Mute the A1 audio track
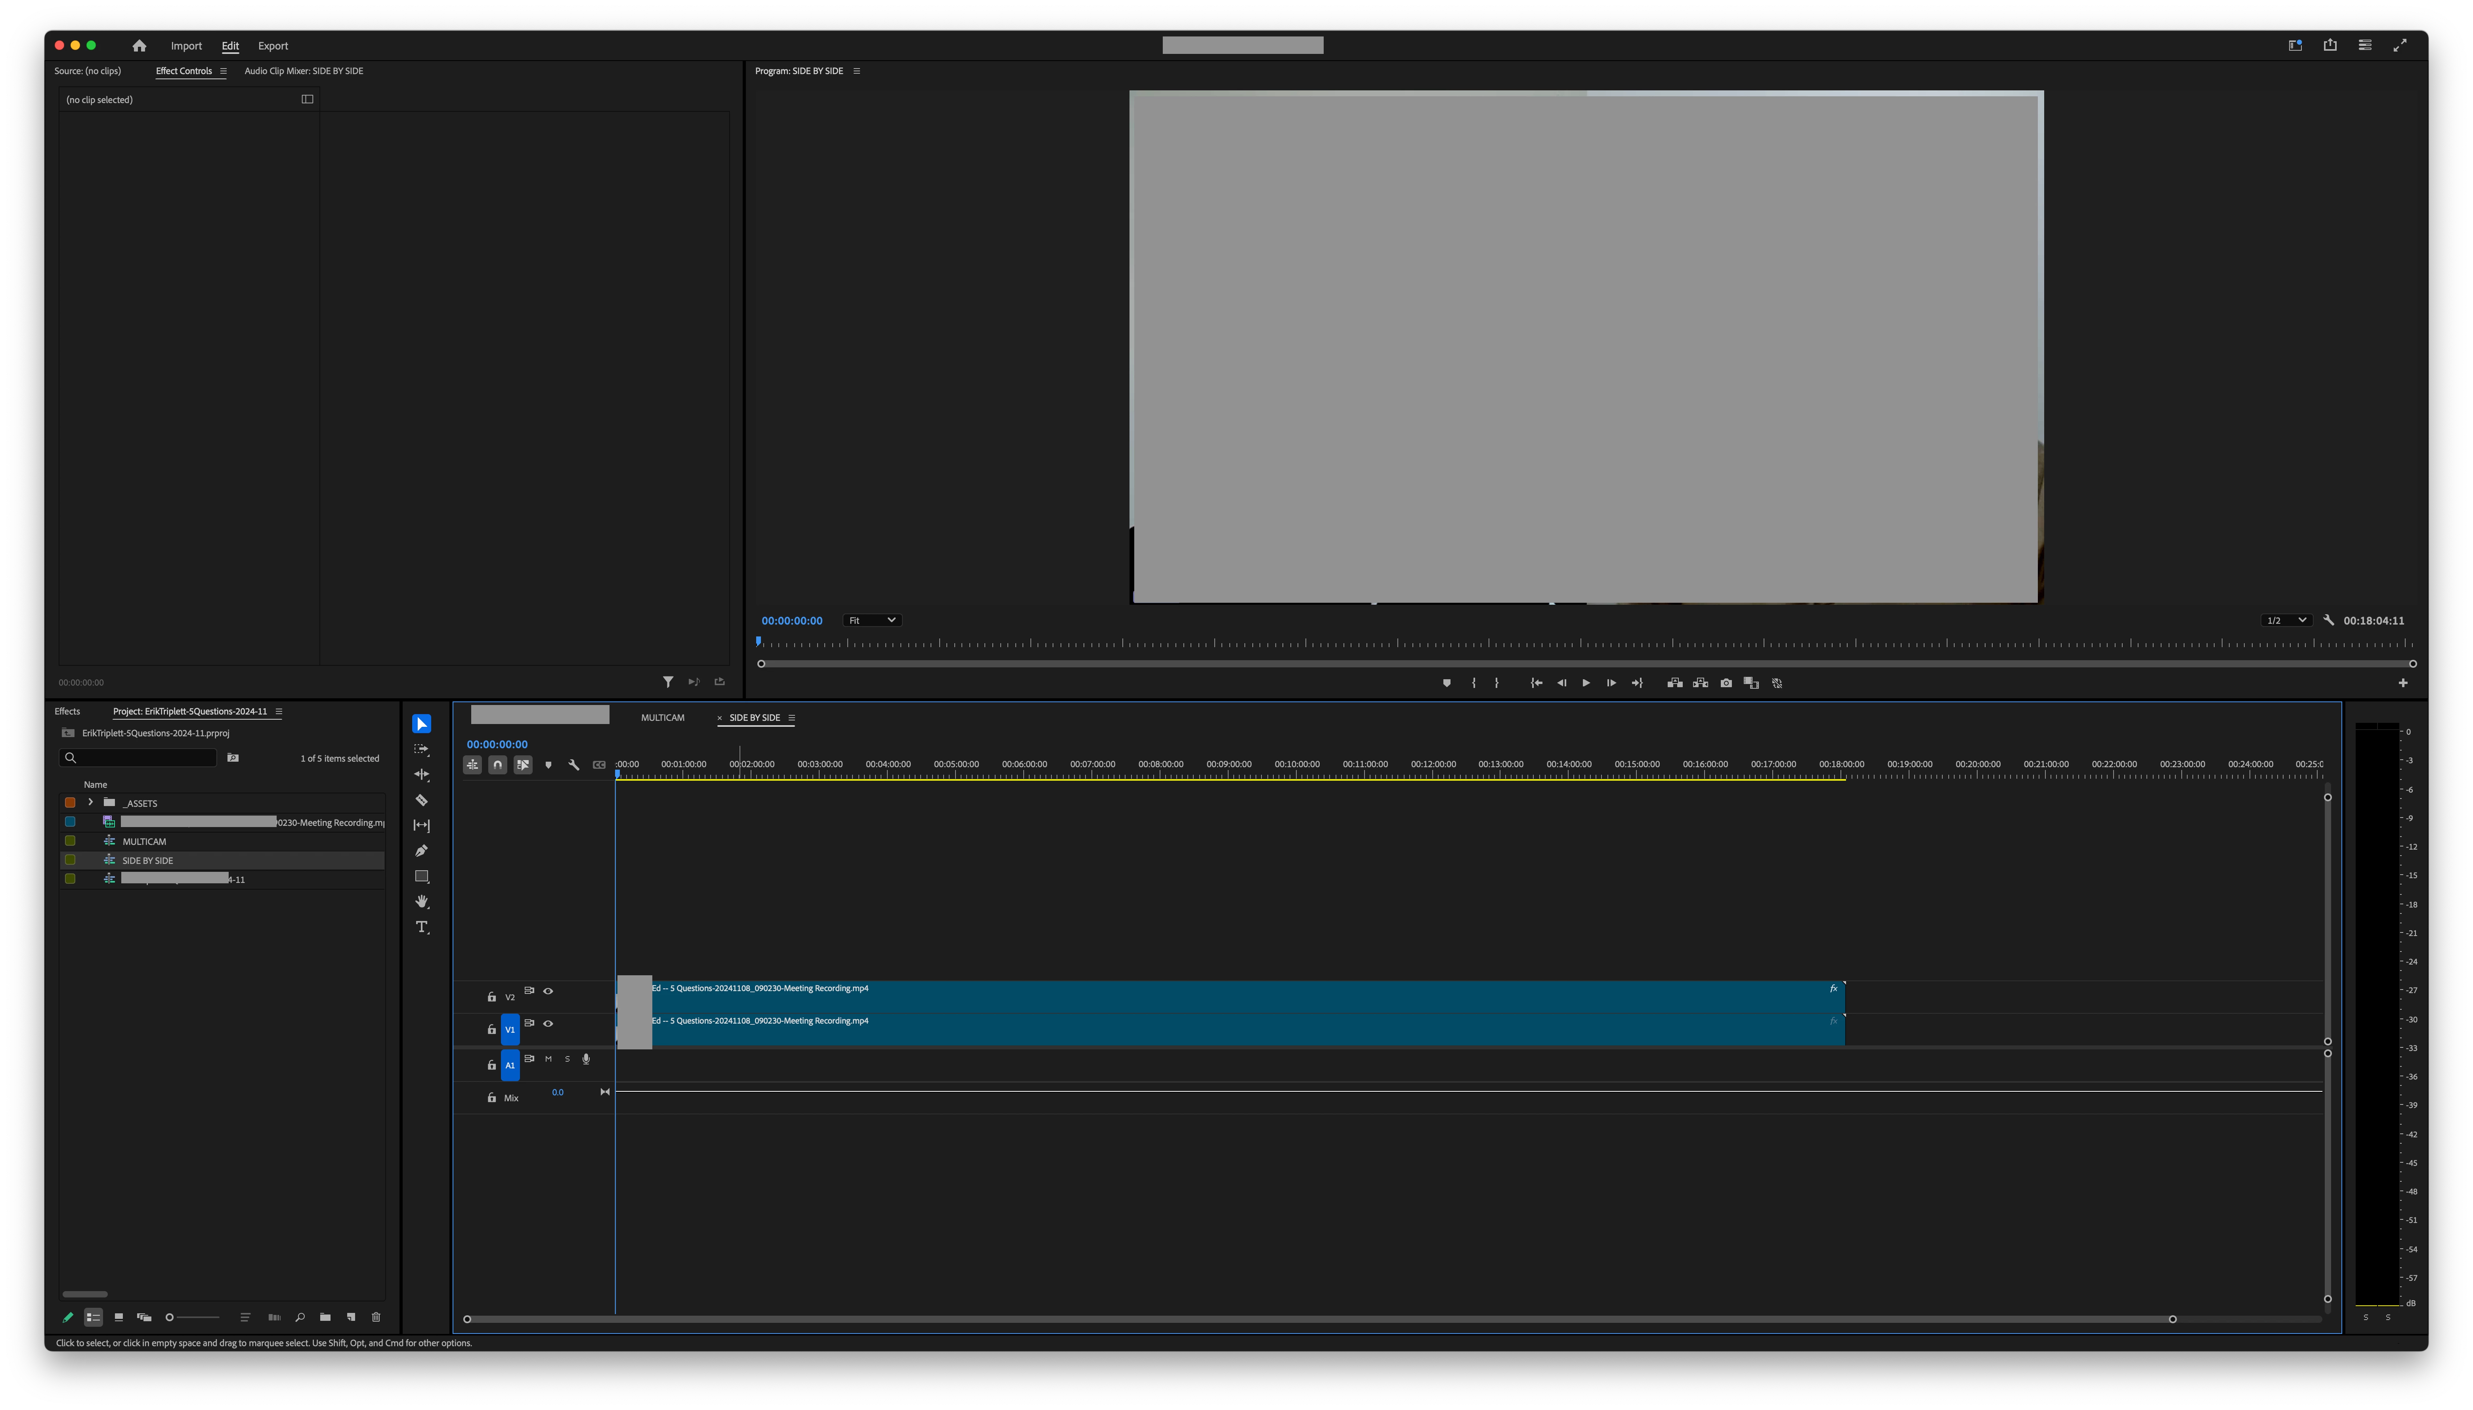 (548, 1058)
